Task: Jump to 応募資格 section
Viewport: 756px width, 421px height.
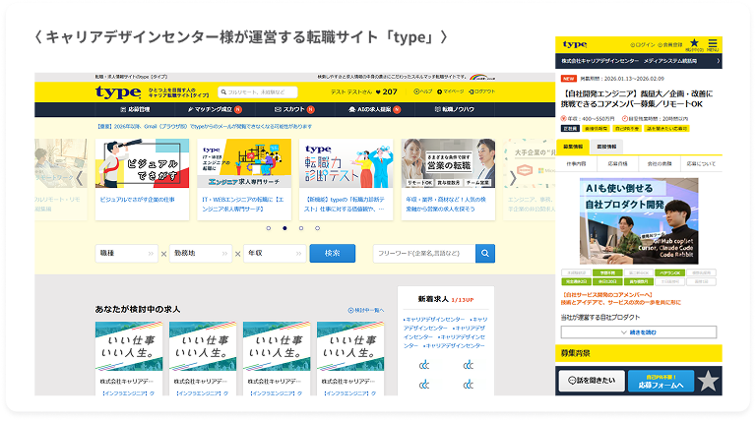Action: point(617,163)
